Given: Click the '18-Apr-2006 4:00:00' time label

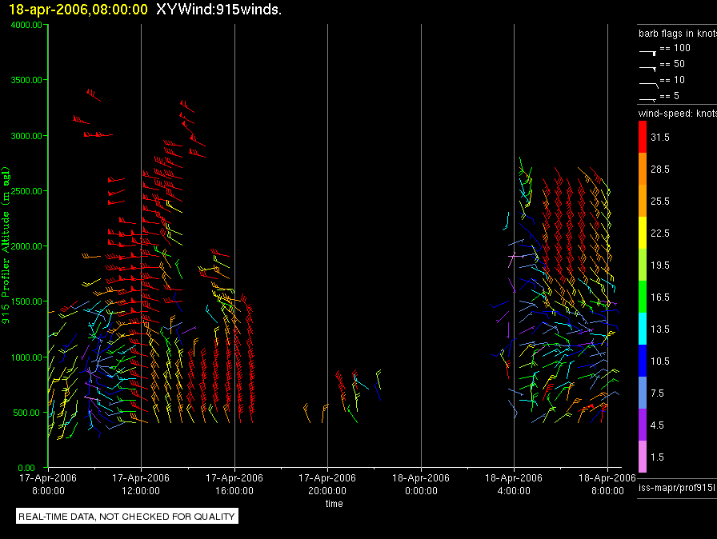Looking at the screenshot, I should coord(514,484).
